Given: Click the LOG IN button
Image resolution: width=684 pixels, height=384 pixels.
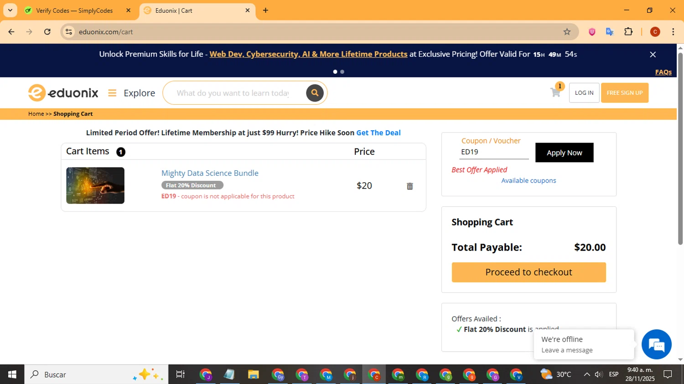Looking at the screenshot, I should pyautogui.click(x=584, y=93).
